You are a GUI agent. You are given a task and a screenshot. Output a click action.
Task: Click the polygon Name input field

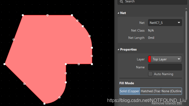click(x=165, y=67)
